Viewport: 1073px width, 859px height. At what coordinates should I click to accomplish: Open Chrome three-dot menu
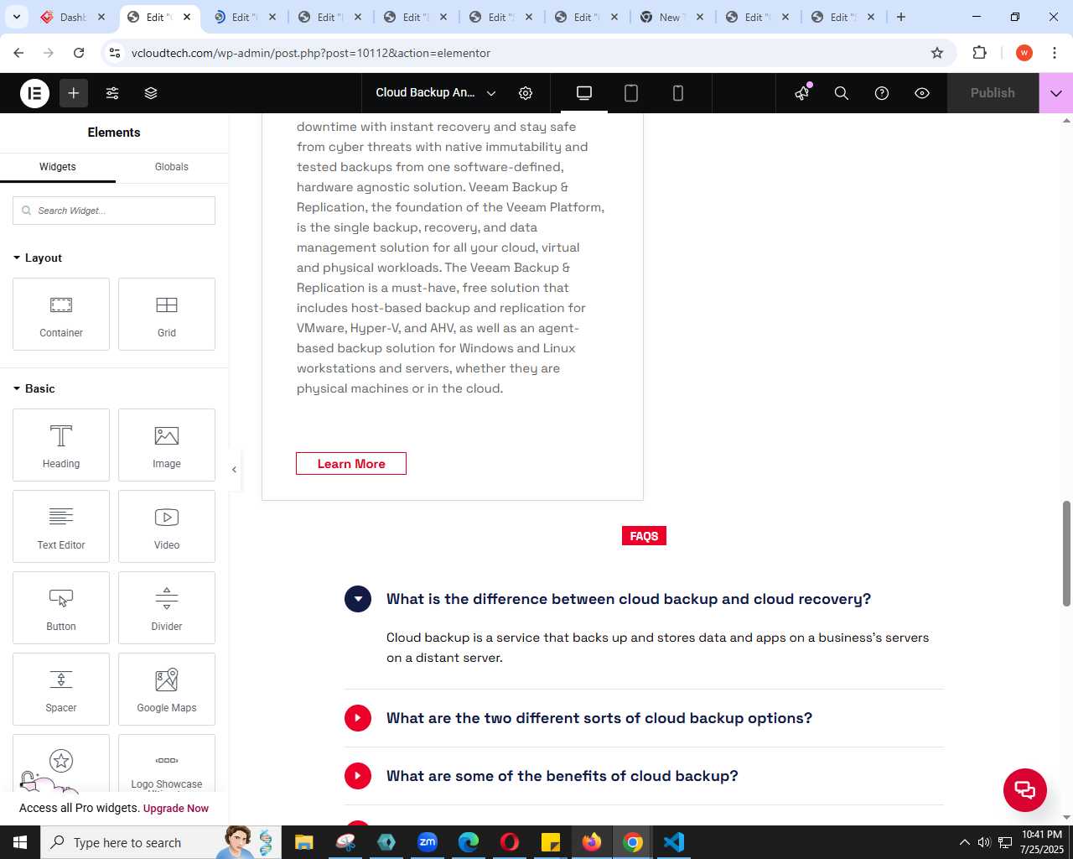pyautogui.click(x=1055, y=53)
